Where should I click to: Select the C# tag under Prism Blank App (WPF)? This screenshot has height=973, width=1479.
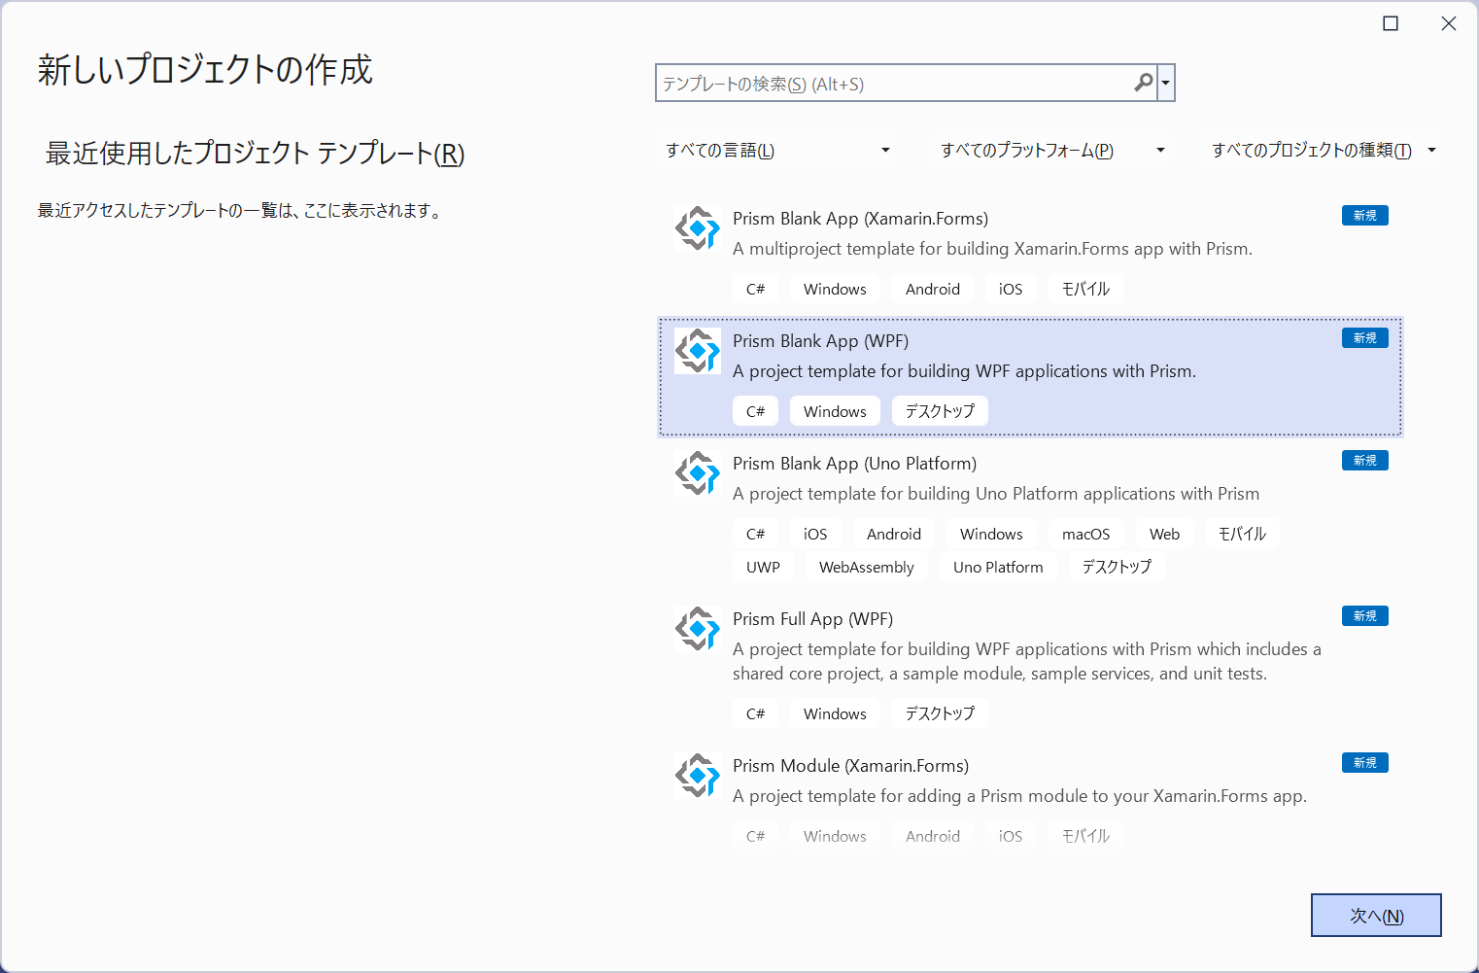(x=755, y=410)
